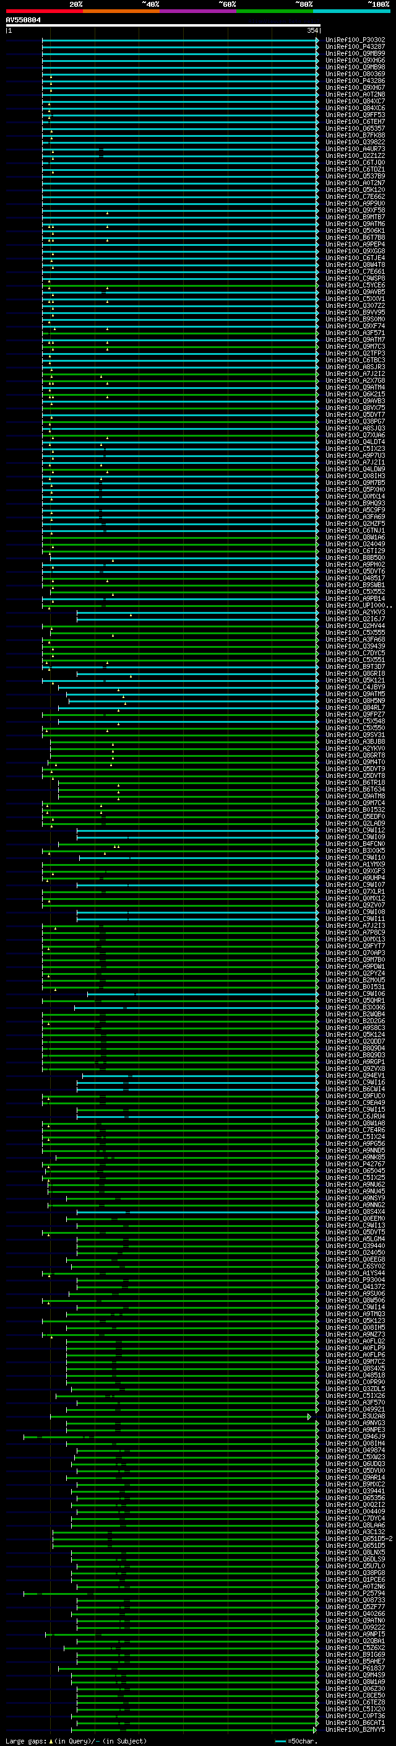
Task: Click the UniRef100_O65357 label
Action: point(355,129)
